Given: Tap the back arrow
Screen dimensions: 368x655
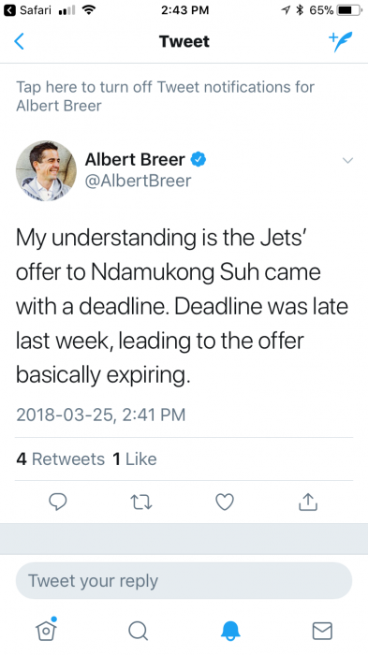Looking at the screenshot, I should pyautogui.click(x=19, y=41).
